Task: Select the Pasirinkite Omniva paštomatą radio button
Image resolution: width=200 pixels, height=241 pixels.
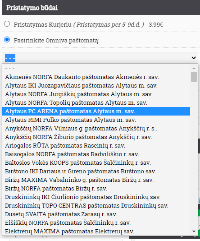Action: tap(7, 40)
